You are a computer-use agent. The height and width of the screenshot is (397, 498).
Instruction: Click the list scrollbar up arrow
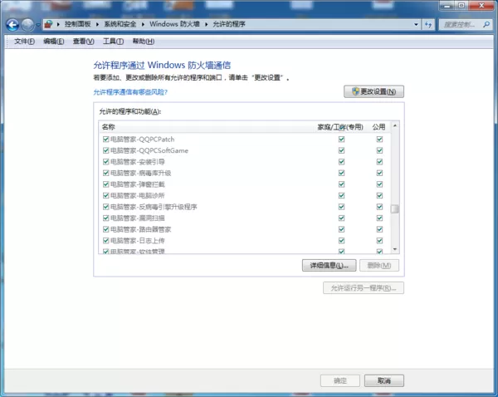(x=395, y=126)
